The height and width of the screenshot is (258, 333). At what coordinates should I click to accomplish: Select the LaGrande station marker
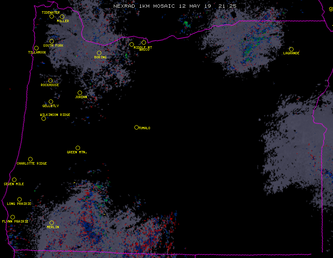click(291, 49)
